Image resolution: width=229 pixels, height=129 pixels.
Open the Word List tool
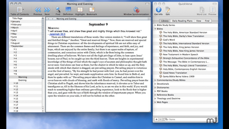(202, 10)
